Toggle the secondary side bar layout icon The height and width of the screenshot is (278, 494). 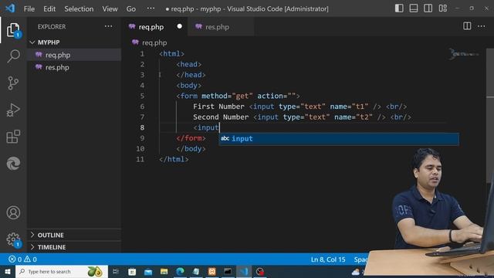(x=428, y=8)
